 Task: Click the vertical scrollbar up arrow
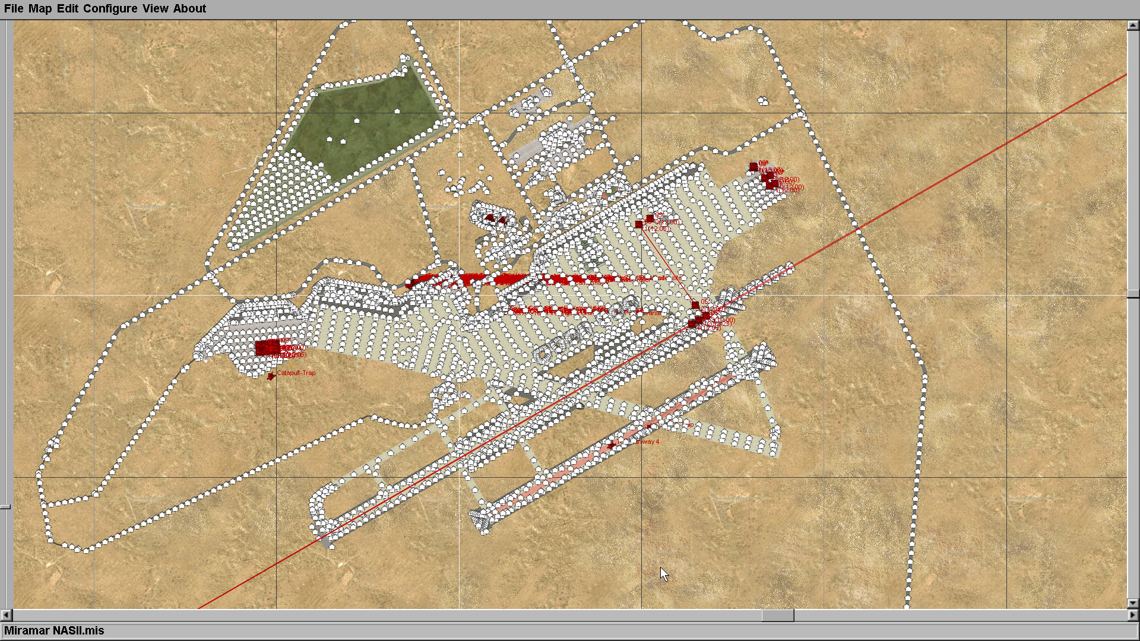tap(1132, 26)
